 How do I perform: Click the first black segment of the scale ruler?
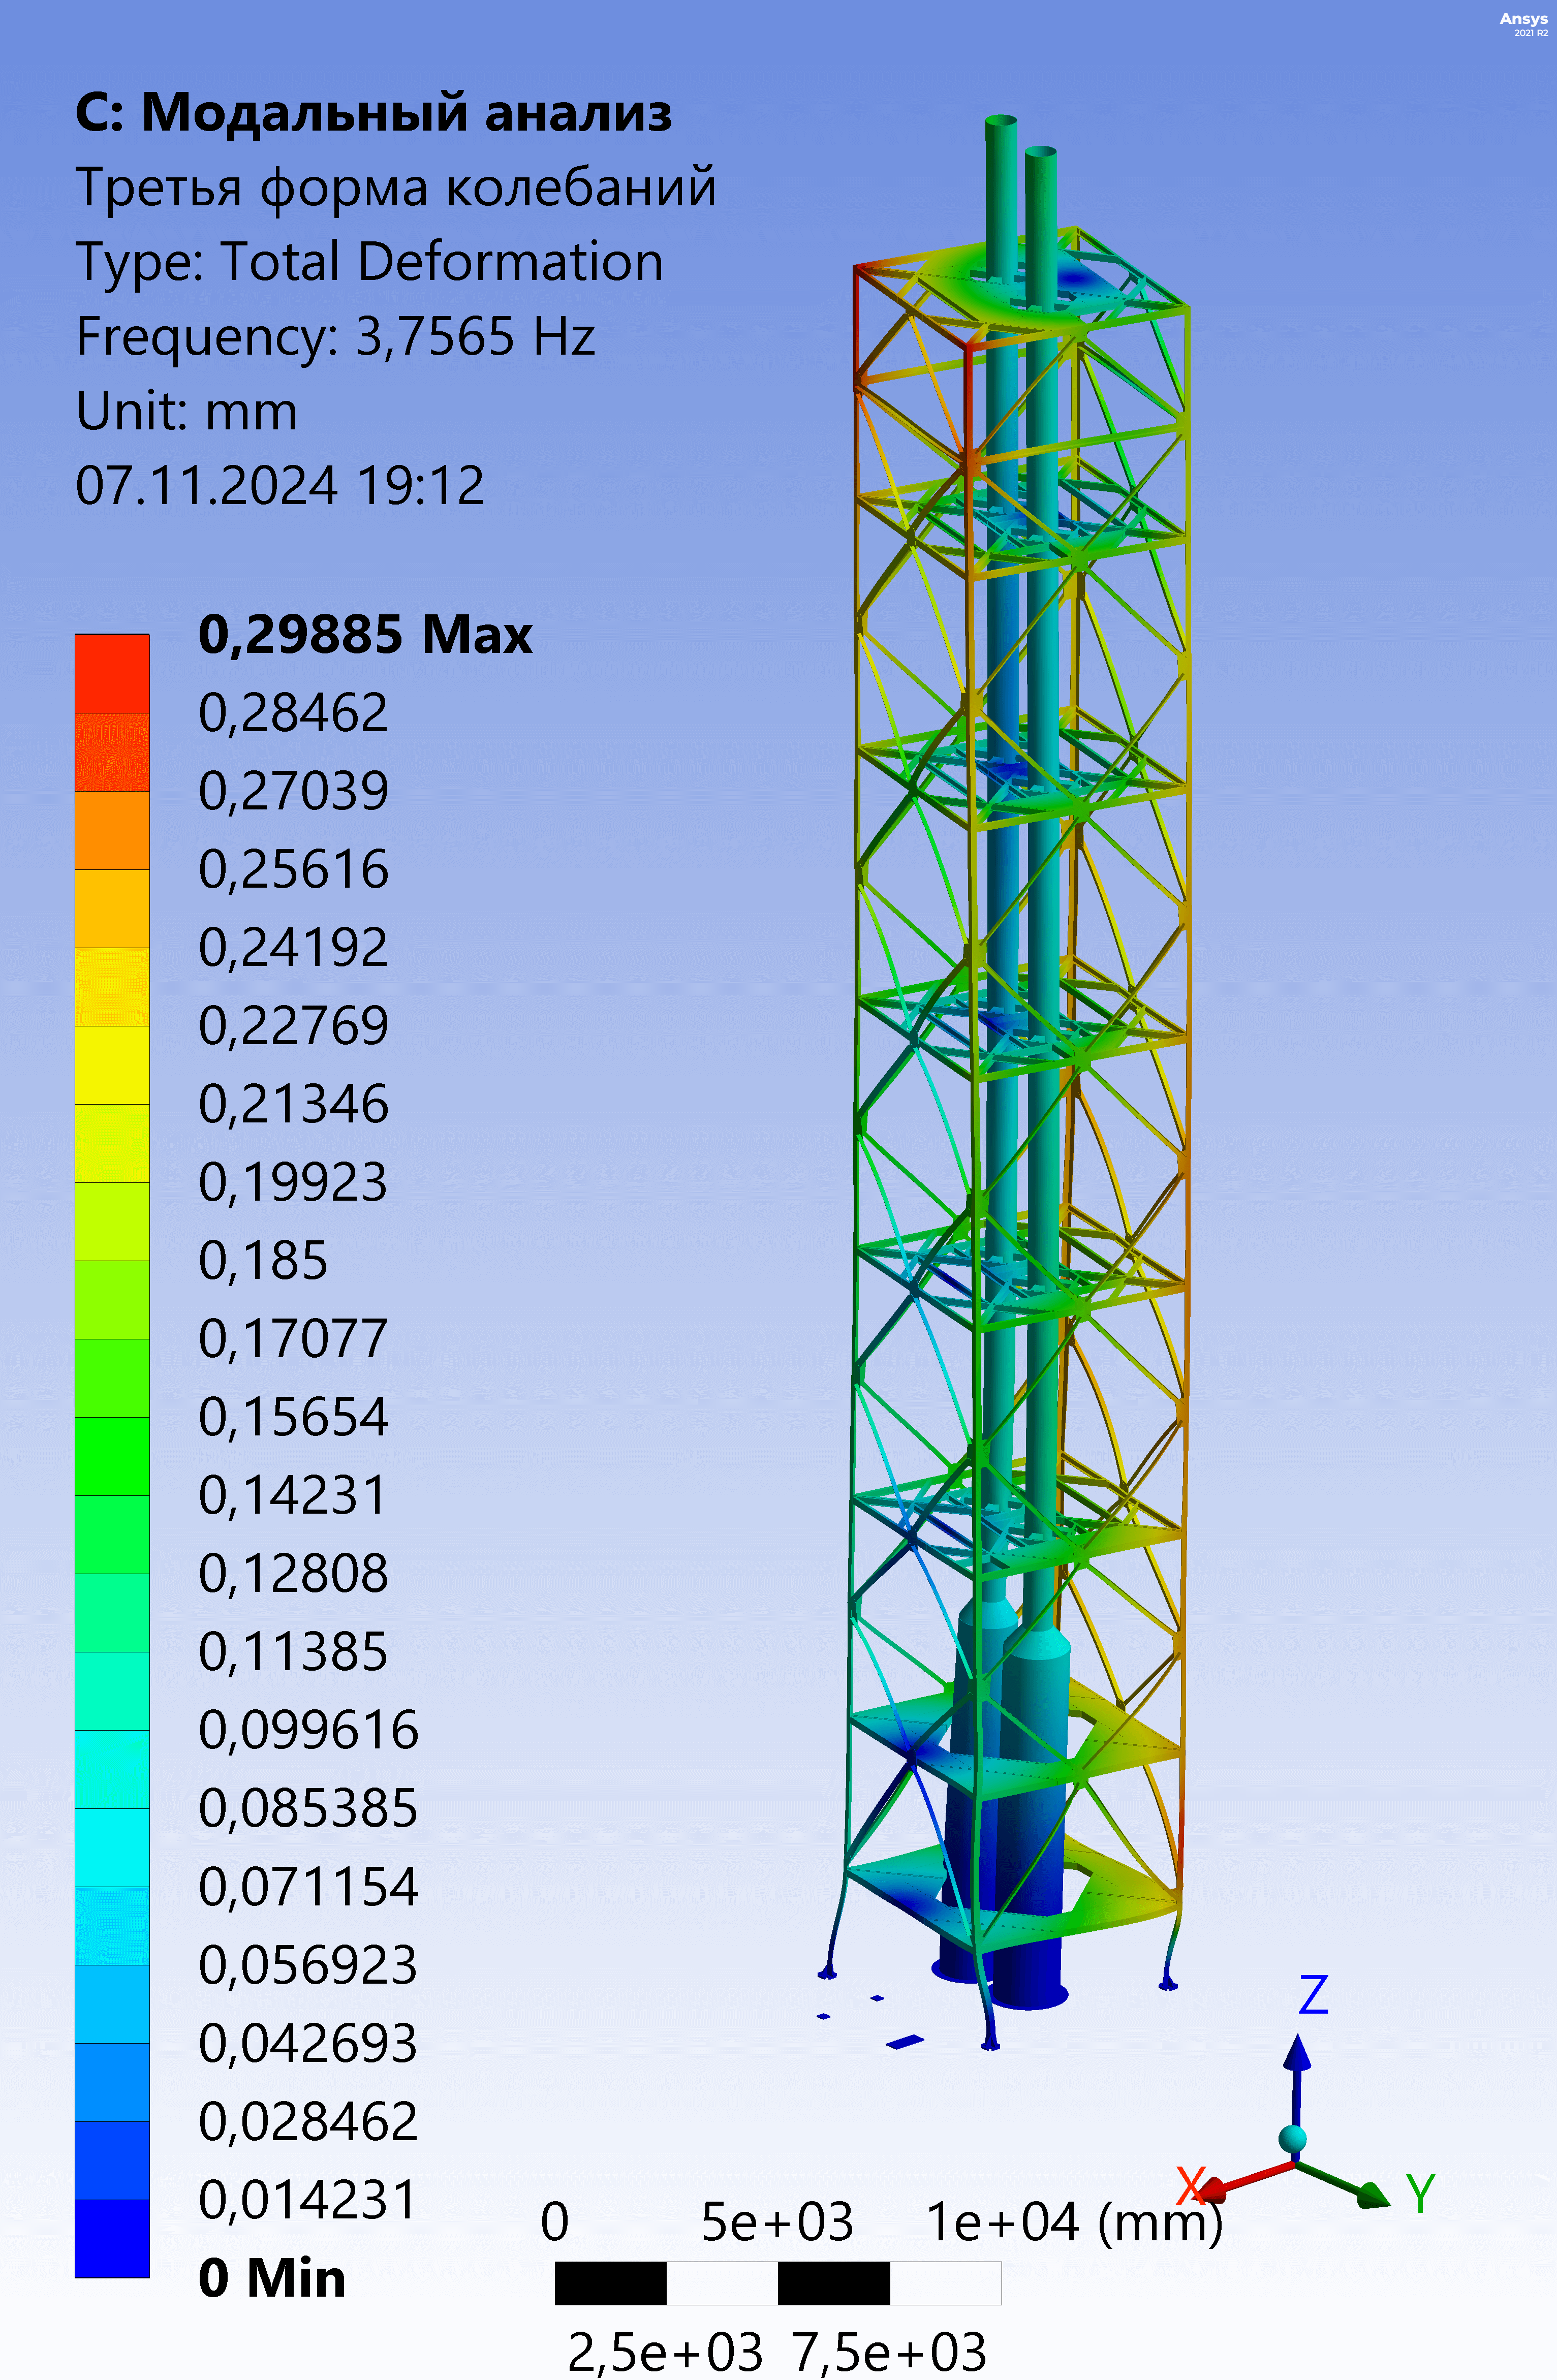click(x=610, y=2283)
